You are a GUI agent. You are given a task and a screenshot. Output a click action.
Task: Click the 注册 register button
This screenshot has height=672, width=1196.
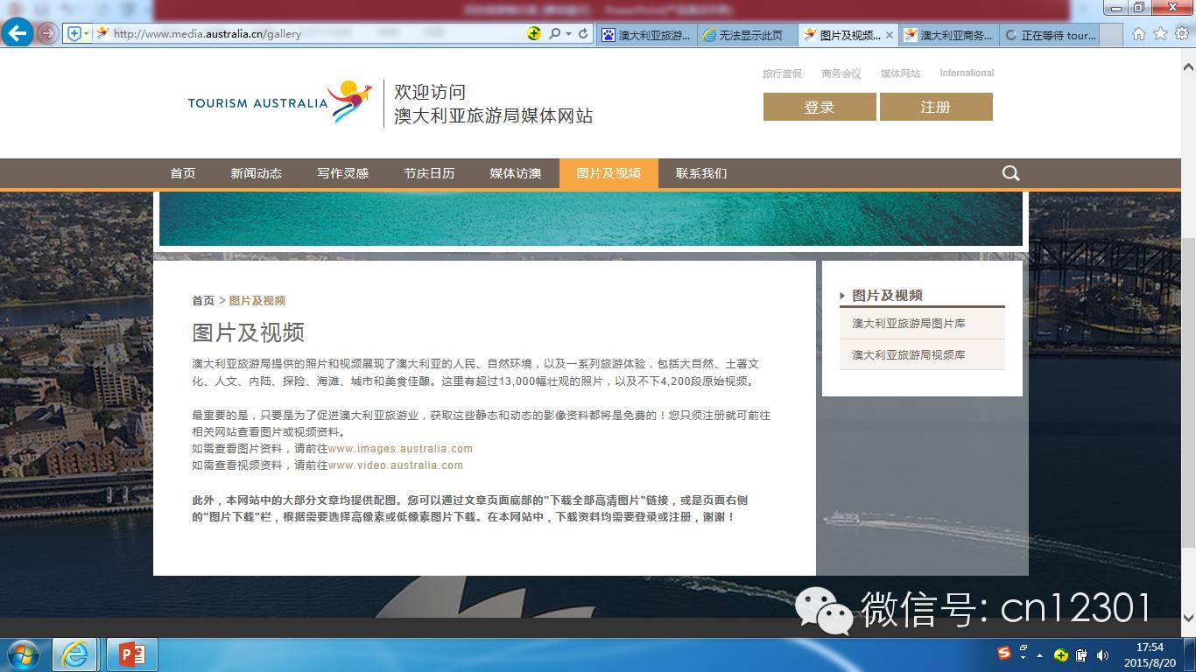936,107
